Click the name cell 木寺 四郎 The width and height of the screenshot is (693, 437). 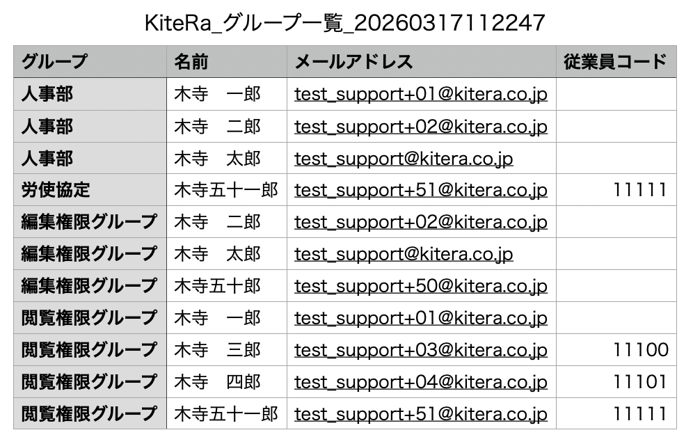[217, 382]
